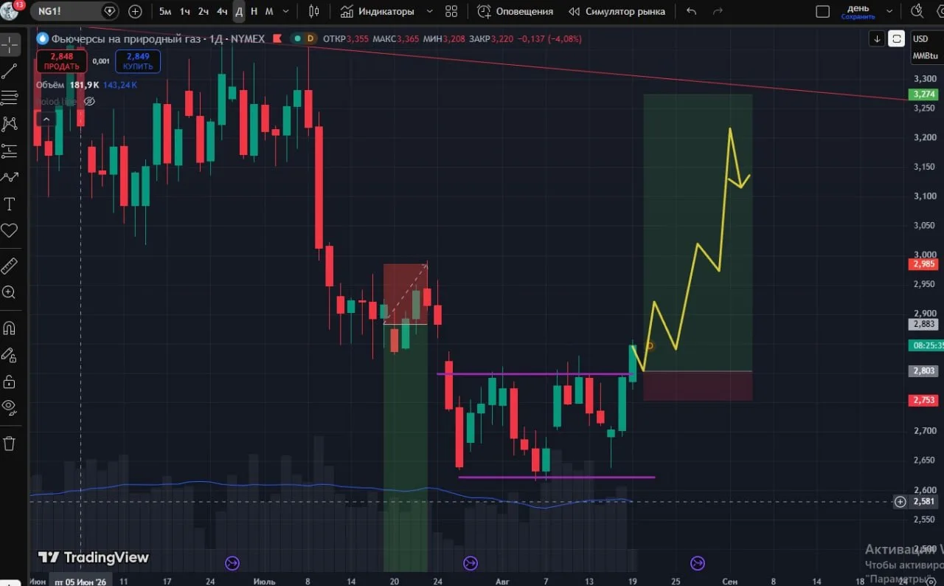
Task: Undo the last chart action
Action: click(691, 11)
